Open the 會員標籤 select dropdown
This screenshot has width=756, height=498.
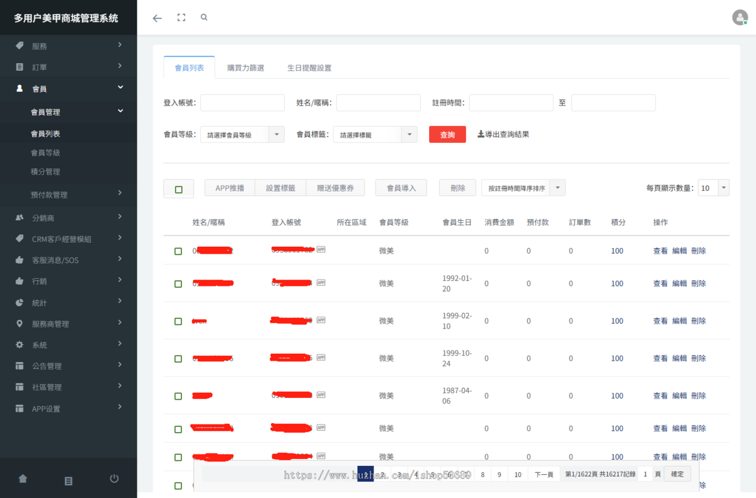pos(375,135)
